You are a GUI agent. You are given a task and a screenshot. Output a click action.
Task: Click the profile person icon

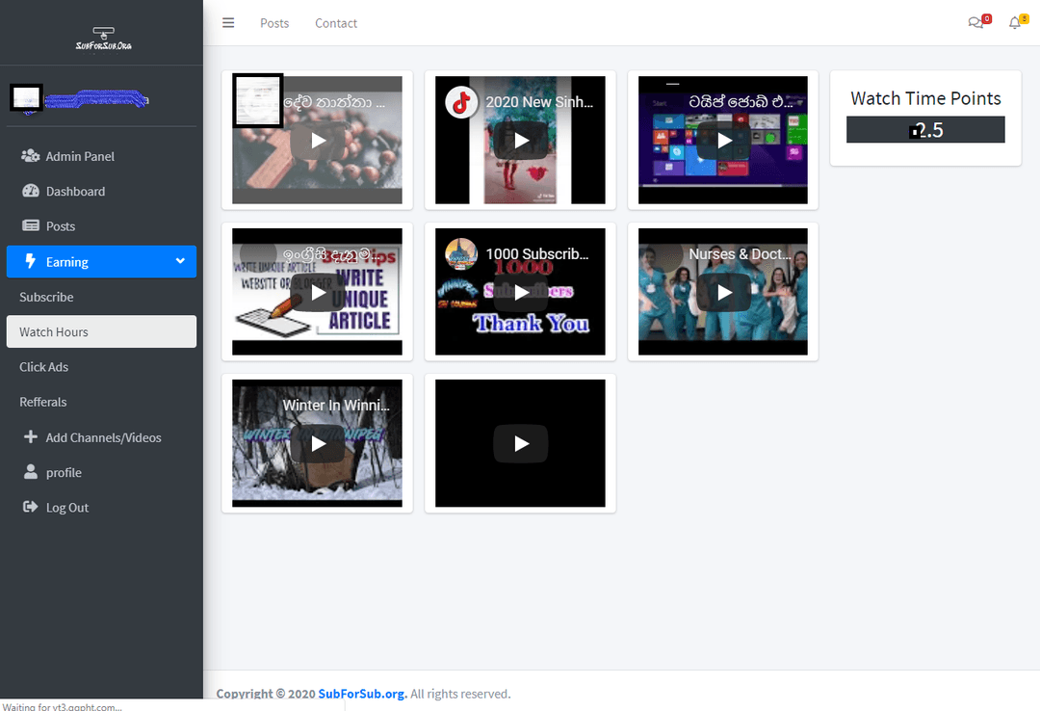coord(31,472)
